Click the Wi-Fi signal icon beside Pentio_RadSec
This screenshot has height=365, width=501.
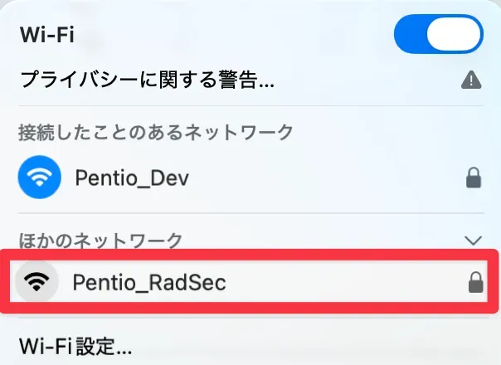point(35,283)
